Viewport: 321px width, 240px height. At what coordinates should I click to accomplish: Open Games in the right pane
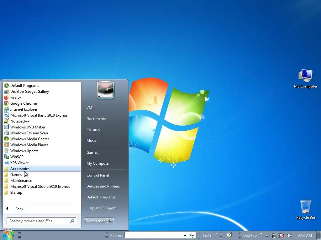coord(105,152)
